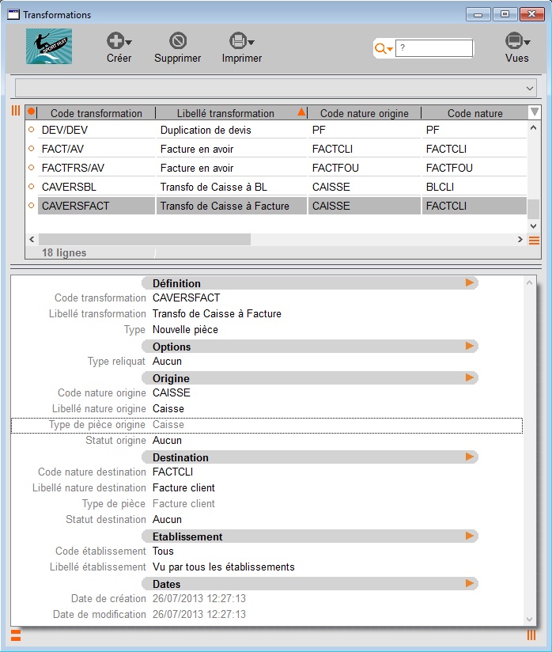Click the Type reliquat value Aucun
This screenshot has width=552, height=652.
pyautogui.click(x=167, y=361)
